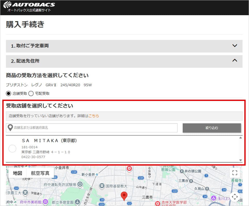This screenshot has width=249, height=206.
Task: Click the store list scroll-down arrow
Action: point(240,160)
